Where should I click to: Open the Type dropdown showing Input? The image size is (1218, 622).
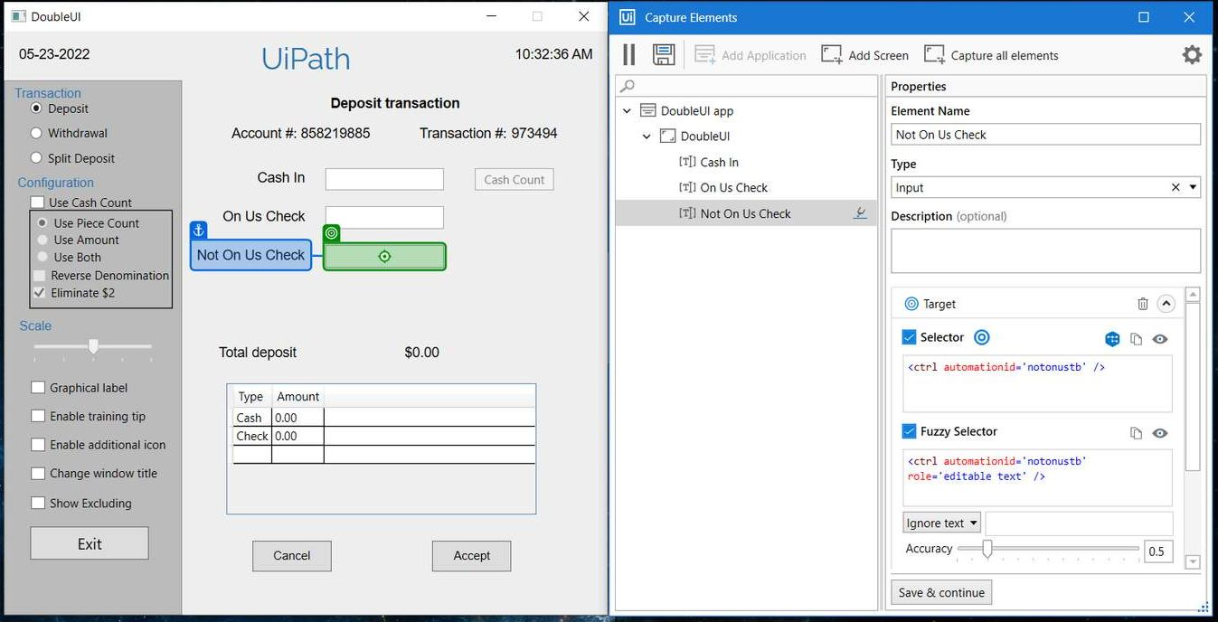(x=1193, y=188)
